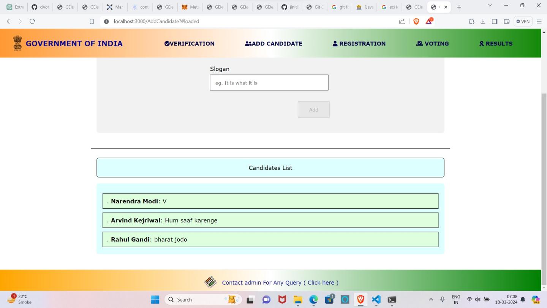Click the taskbar Search box
The width and height of the screenshot is (547, 308).
click(x=203, y=300)
